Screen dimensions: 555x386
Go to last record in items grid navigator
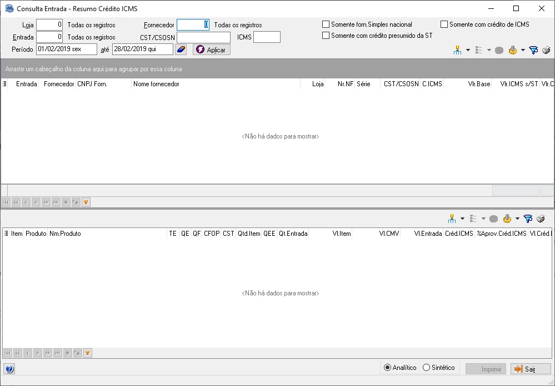(x=57, y=353)
